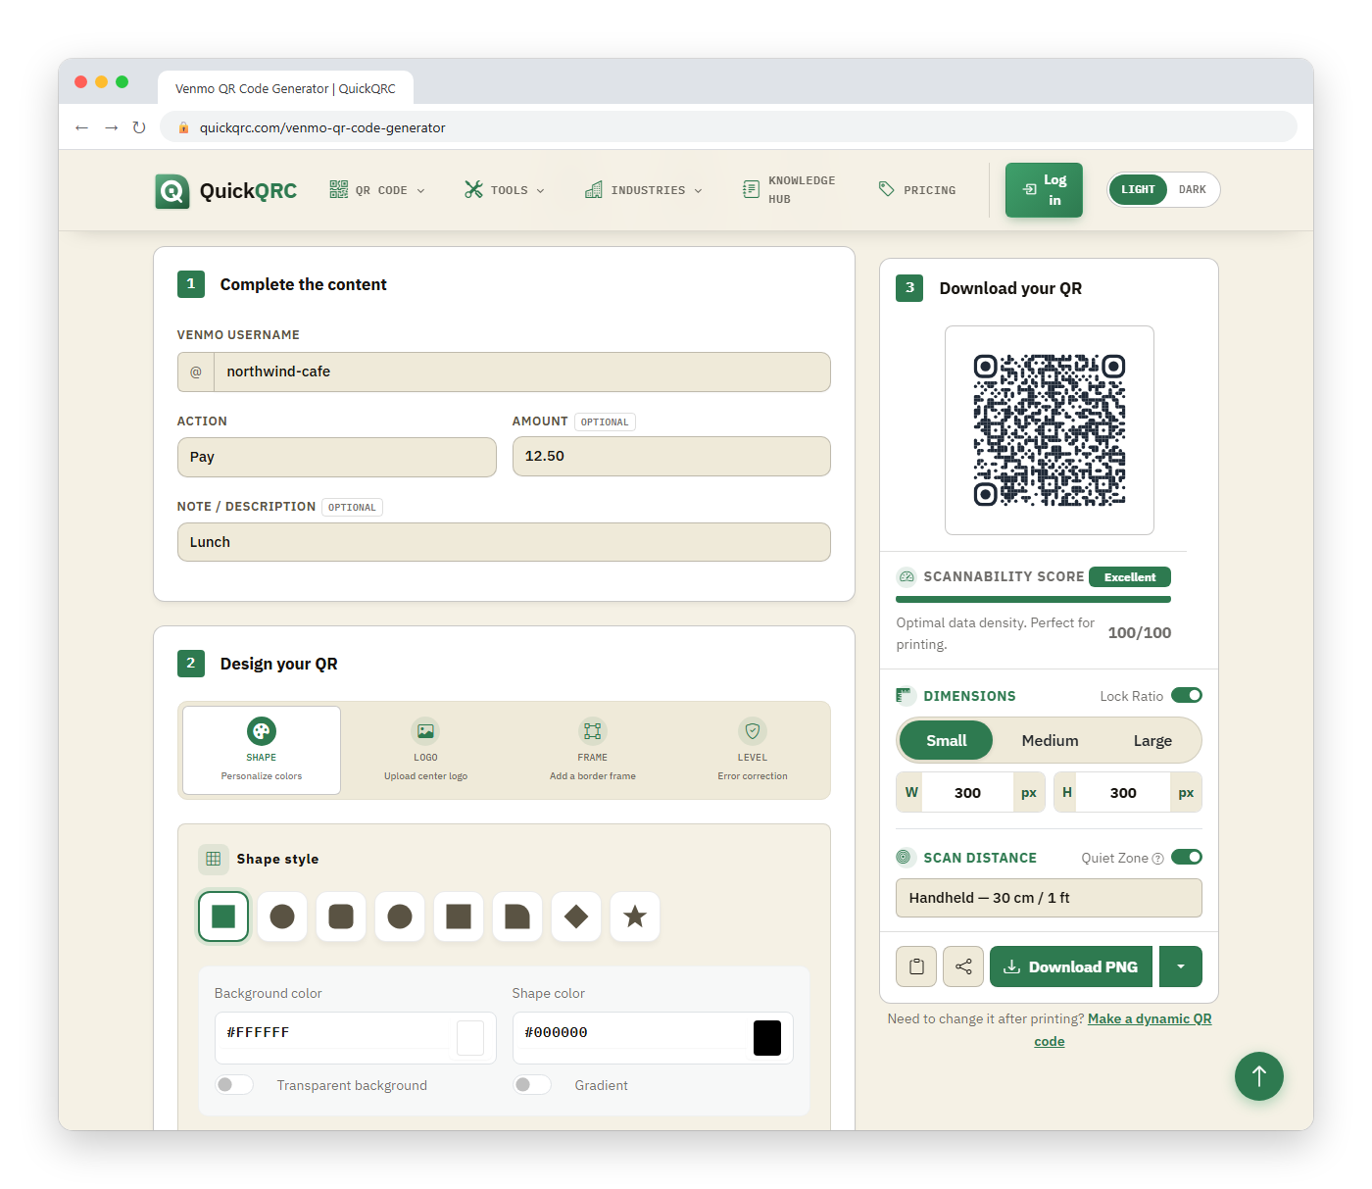Image resolution: width=1372 pixels, height=1189 pixels.
Task: Click the QuickQRC logo icon
Action: point(172,191)
